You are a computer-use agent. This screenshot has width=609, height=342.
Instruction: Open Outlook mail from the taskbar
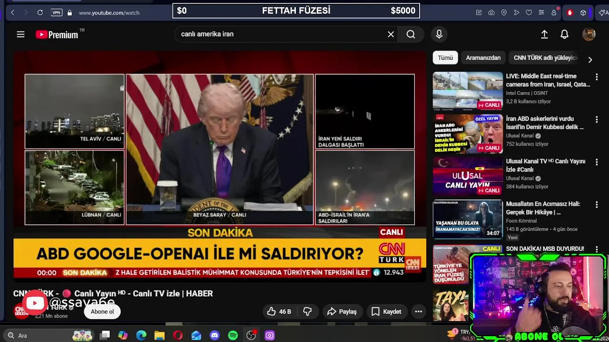click(x=196, y=335)
